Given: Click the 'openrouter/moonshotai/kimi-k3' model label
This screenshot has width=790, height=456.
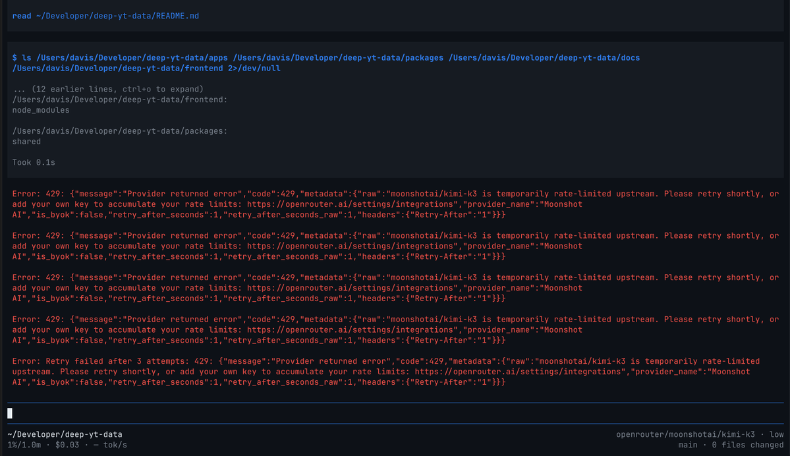Looking at the screenshot, I should click(x=685, y=434).
